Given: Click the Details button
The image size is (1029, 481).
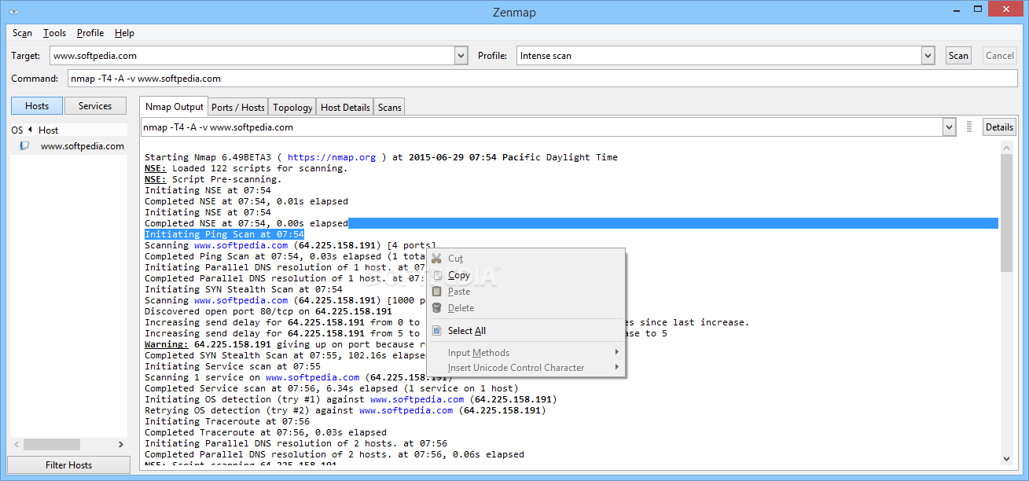Looking at the screenshot, I should (999, 127).
